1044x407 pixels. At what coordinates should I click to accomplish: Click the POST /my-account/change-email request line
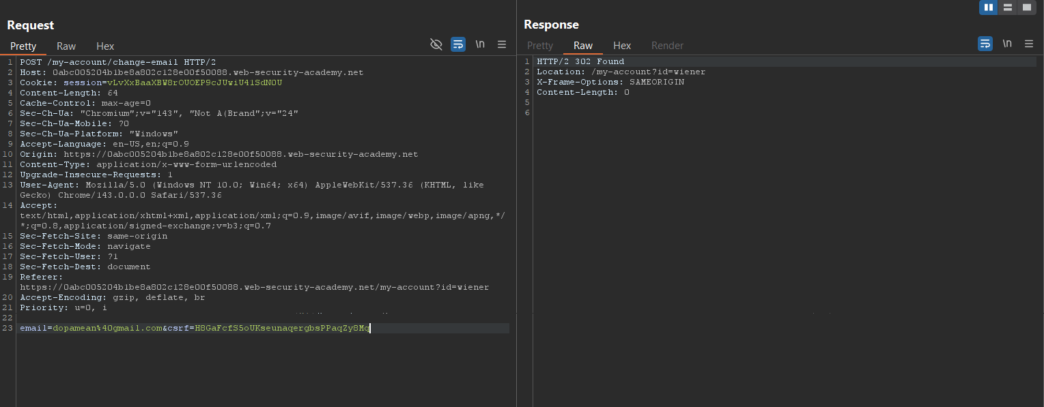pyautogui.click(x=117, y=62)
